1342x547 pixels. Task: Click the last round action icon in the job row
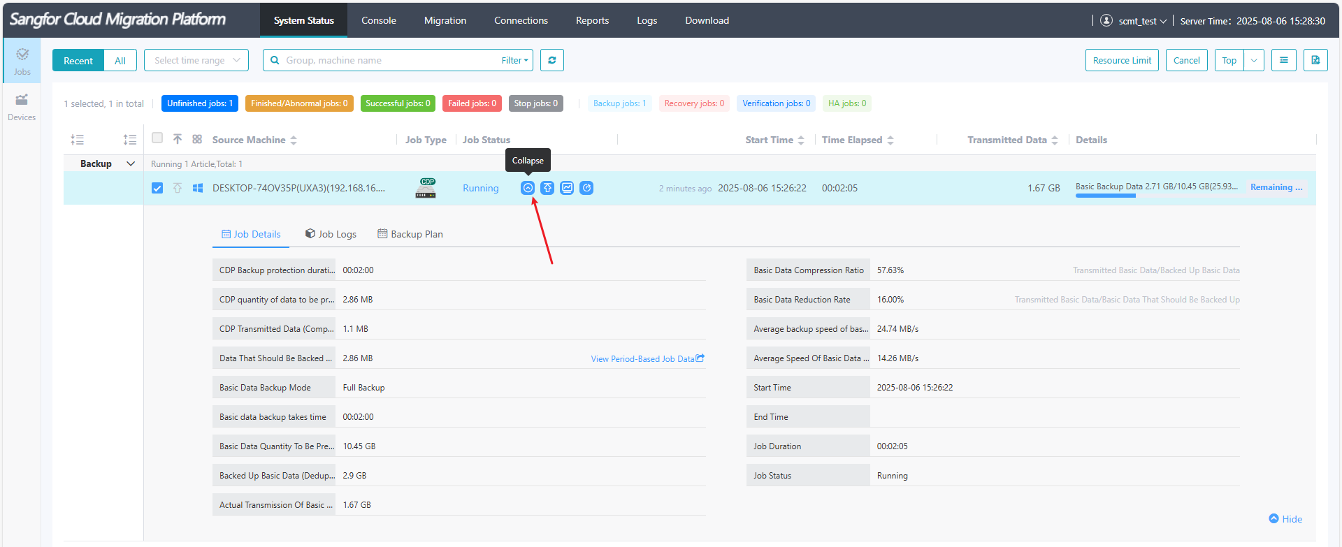click(586, 188)
